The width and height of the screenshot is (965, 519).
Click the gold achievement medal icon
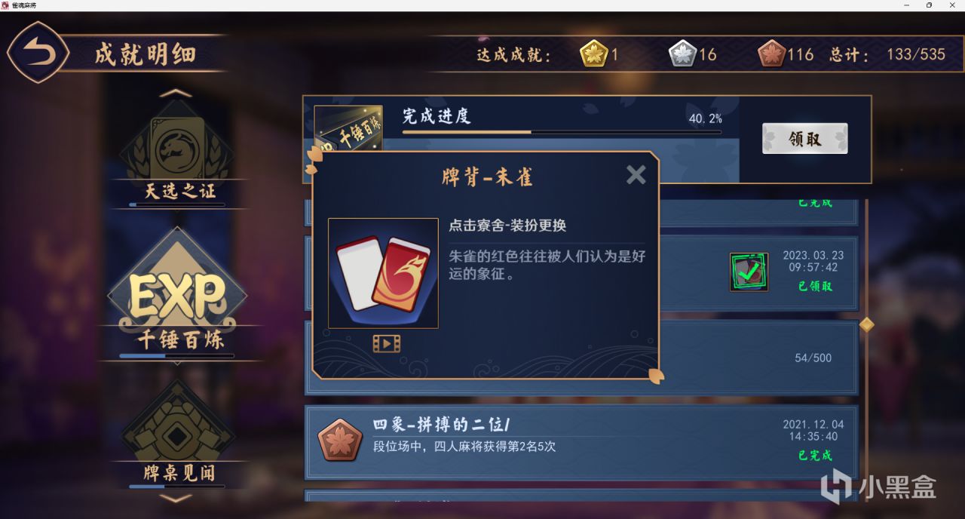[x=594, y=54]
